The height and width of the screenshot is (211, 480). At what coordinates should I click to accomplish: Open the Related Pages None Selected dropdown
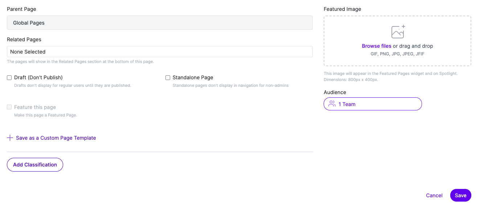coord(160,52)
